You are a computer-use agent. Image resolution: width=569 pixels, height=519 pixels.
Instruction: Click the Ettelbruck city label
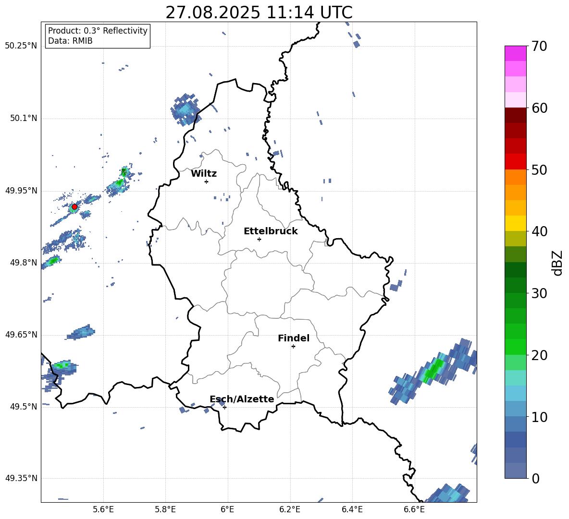click(271, 231)
